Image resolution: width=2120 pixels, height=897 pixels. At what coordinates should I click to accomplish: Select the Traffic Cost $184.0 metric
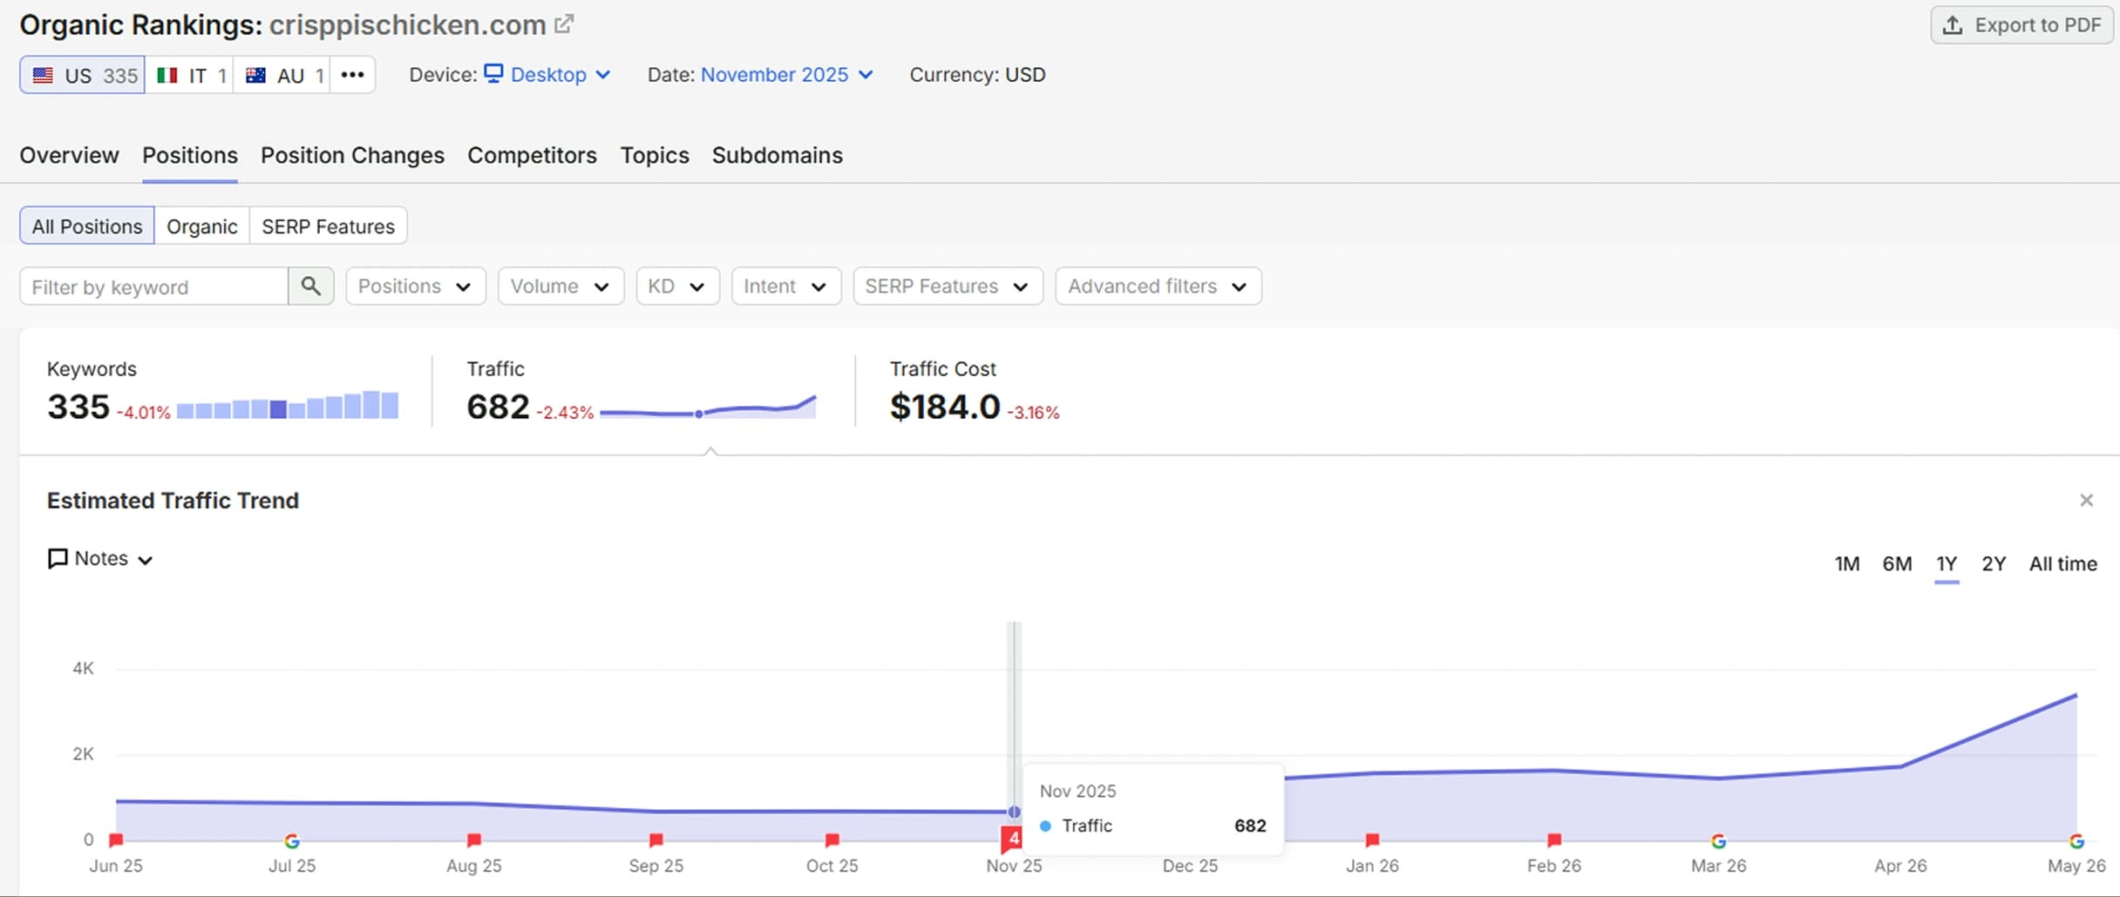pos(945,407)
